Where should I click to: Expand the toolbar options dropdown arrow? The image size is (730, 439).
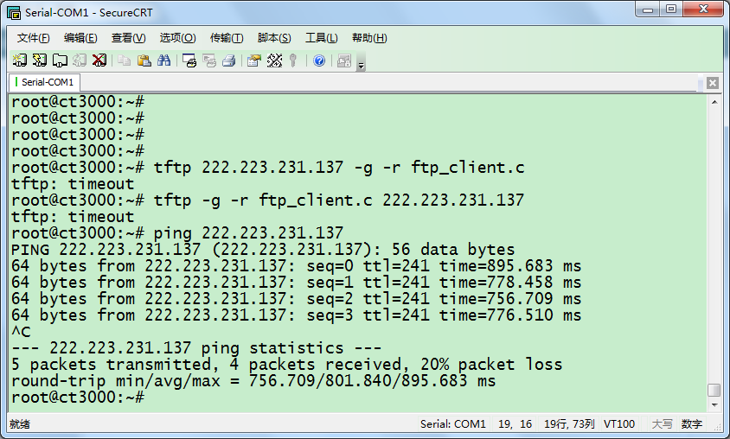(x=361, y=62)
